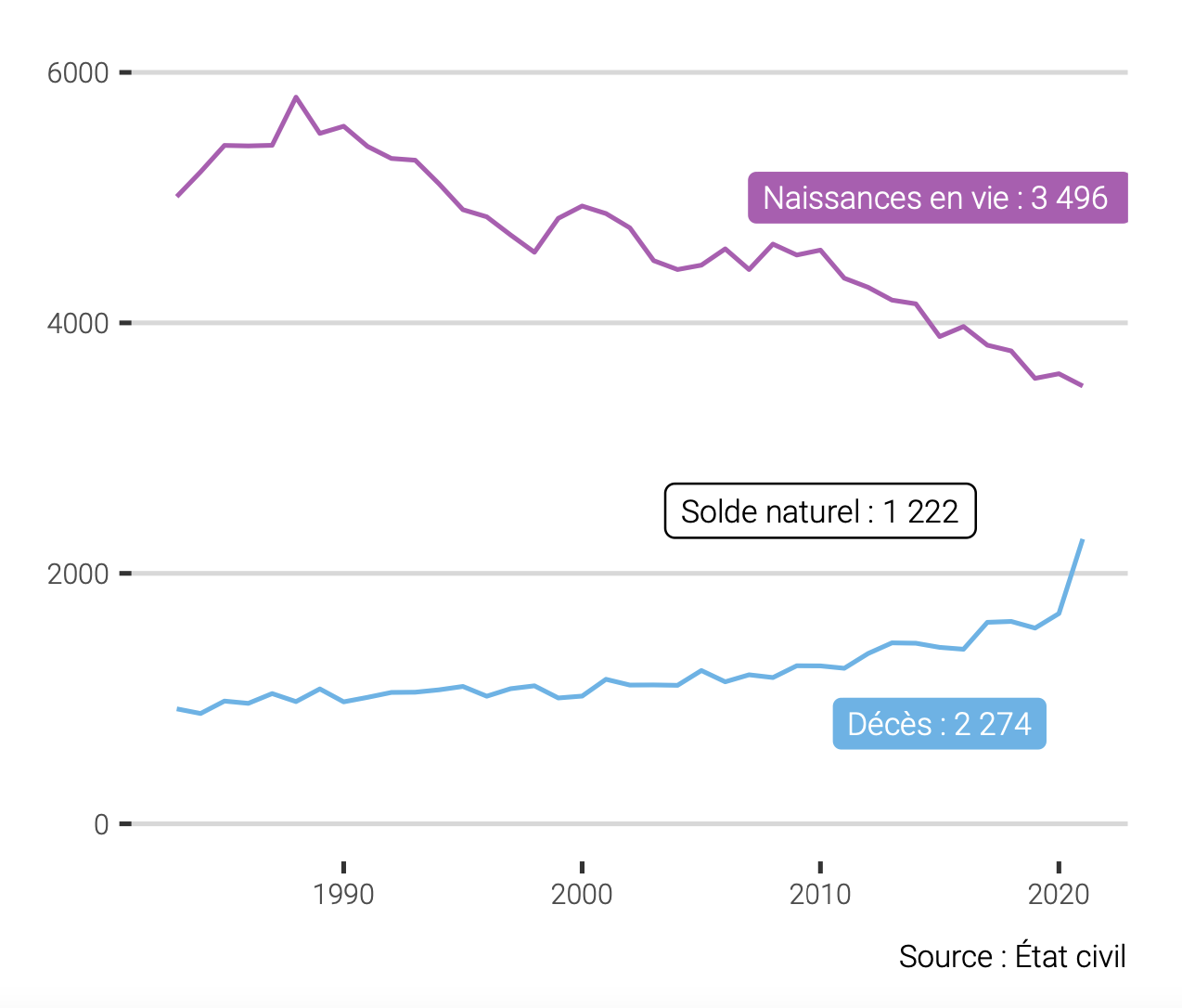
Task: Click the "Source : État civil" caption
Action: point(1012,957)
